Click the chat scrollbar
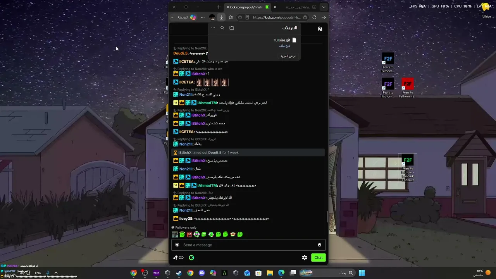This screenshot has height=279, width=496. point(327,217)
